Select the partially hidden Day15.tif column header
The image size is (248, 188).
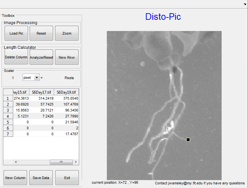tap(21, 92)
